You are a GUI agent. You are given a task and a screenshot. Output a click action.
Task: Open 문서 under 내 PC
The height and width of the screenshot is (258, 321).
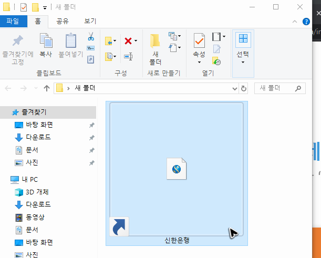click(32, 230)
